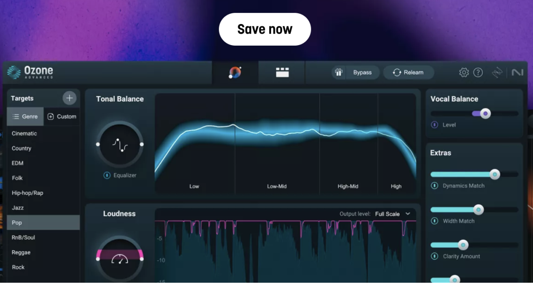Click the Low band label in Tonal Balance
Screen dimensions: 533x304
pos(194,187)
